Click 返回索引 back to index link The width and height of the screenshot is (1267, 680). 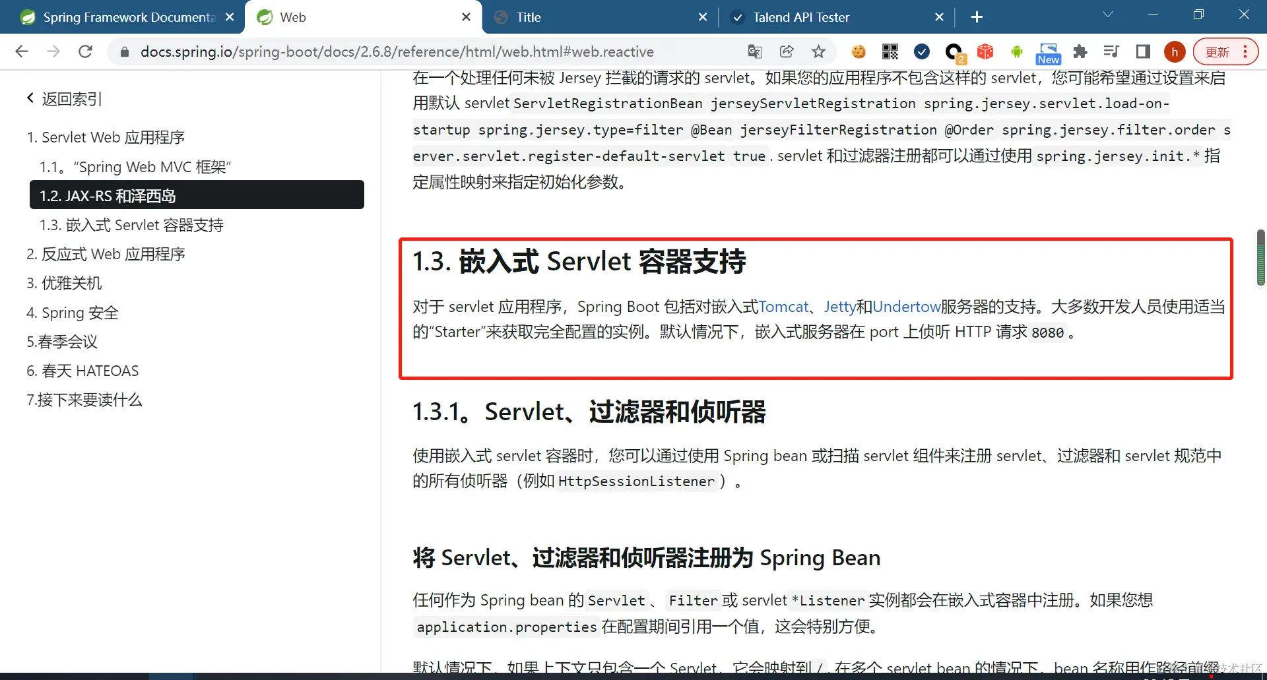click(x=65, y=99)
